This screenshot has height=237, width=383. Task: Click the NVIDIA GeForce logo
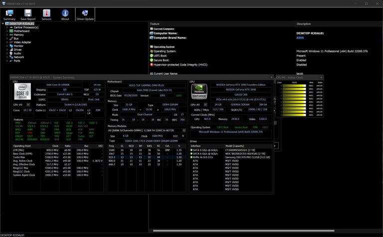[199, 91]
